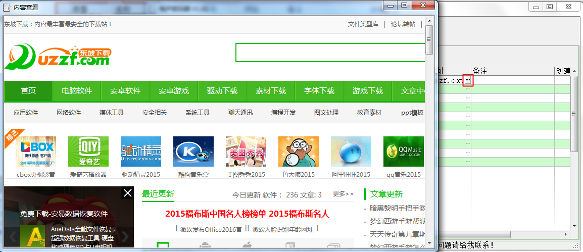Click the uzzf.com 东坡下载 logo
583x252 pixels.
(58, 57)
